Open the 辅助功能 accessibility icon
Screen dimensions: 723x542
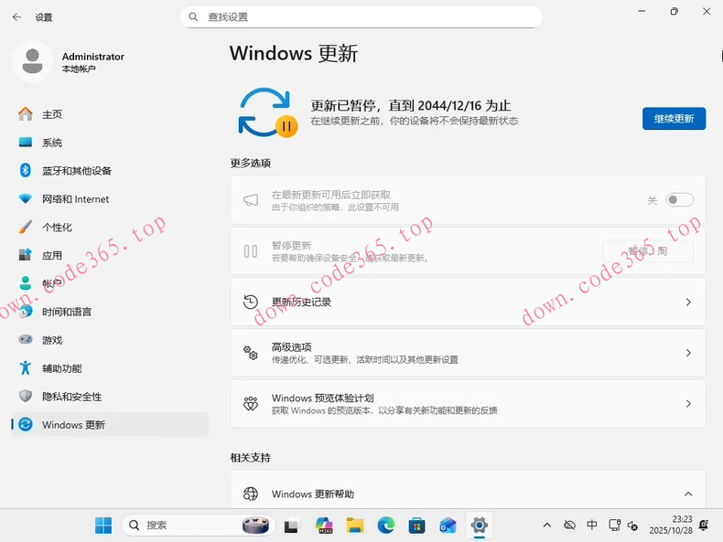(x=26, y=367)
